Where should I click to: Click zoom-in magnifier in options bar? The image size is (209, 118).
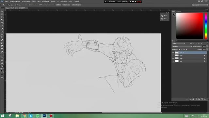click(x=9, y=5)
